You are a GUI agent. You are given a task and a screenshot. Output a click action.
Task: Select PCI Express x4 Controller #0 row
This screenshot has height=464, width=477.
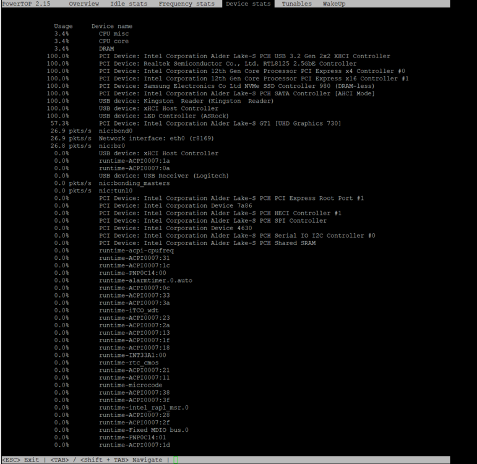tap(226, 71)
